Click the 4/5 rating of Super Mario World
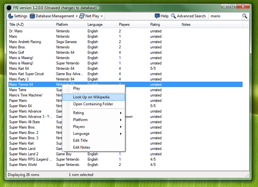 click(153, 164)
